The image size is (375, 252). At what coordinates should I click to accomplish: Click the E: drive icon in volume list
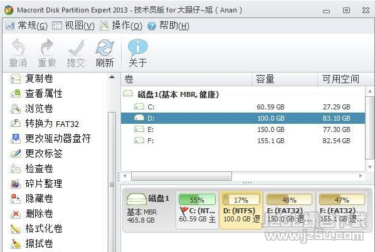pos(139,129)
